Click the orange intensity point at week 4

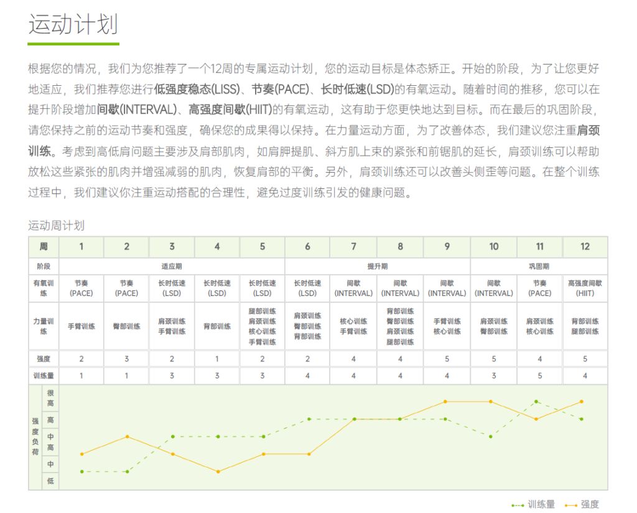(x=218, y=471)
